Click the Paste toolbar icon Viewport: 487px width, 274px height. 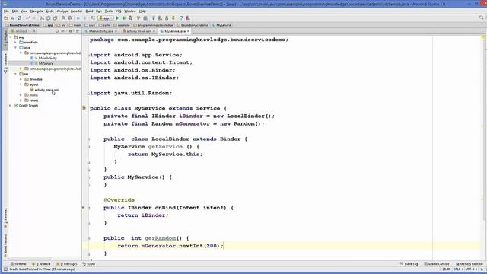click(56, 18)
